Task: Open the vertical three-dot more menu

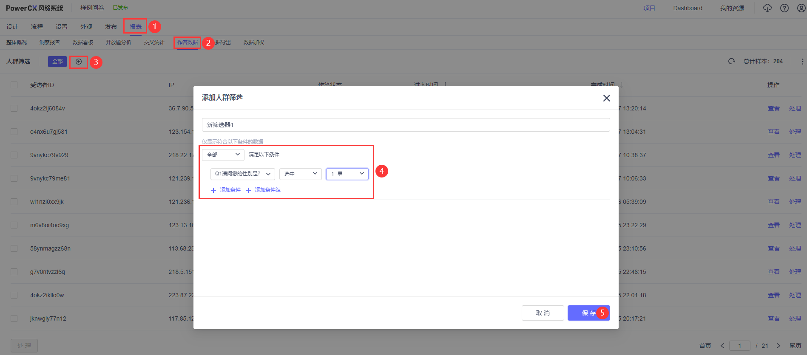Action: [x=802, y=62]
